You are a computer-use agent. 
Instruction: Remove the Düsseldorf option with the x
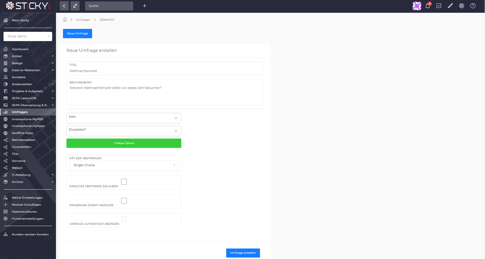coord(176,131)
